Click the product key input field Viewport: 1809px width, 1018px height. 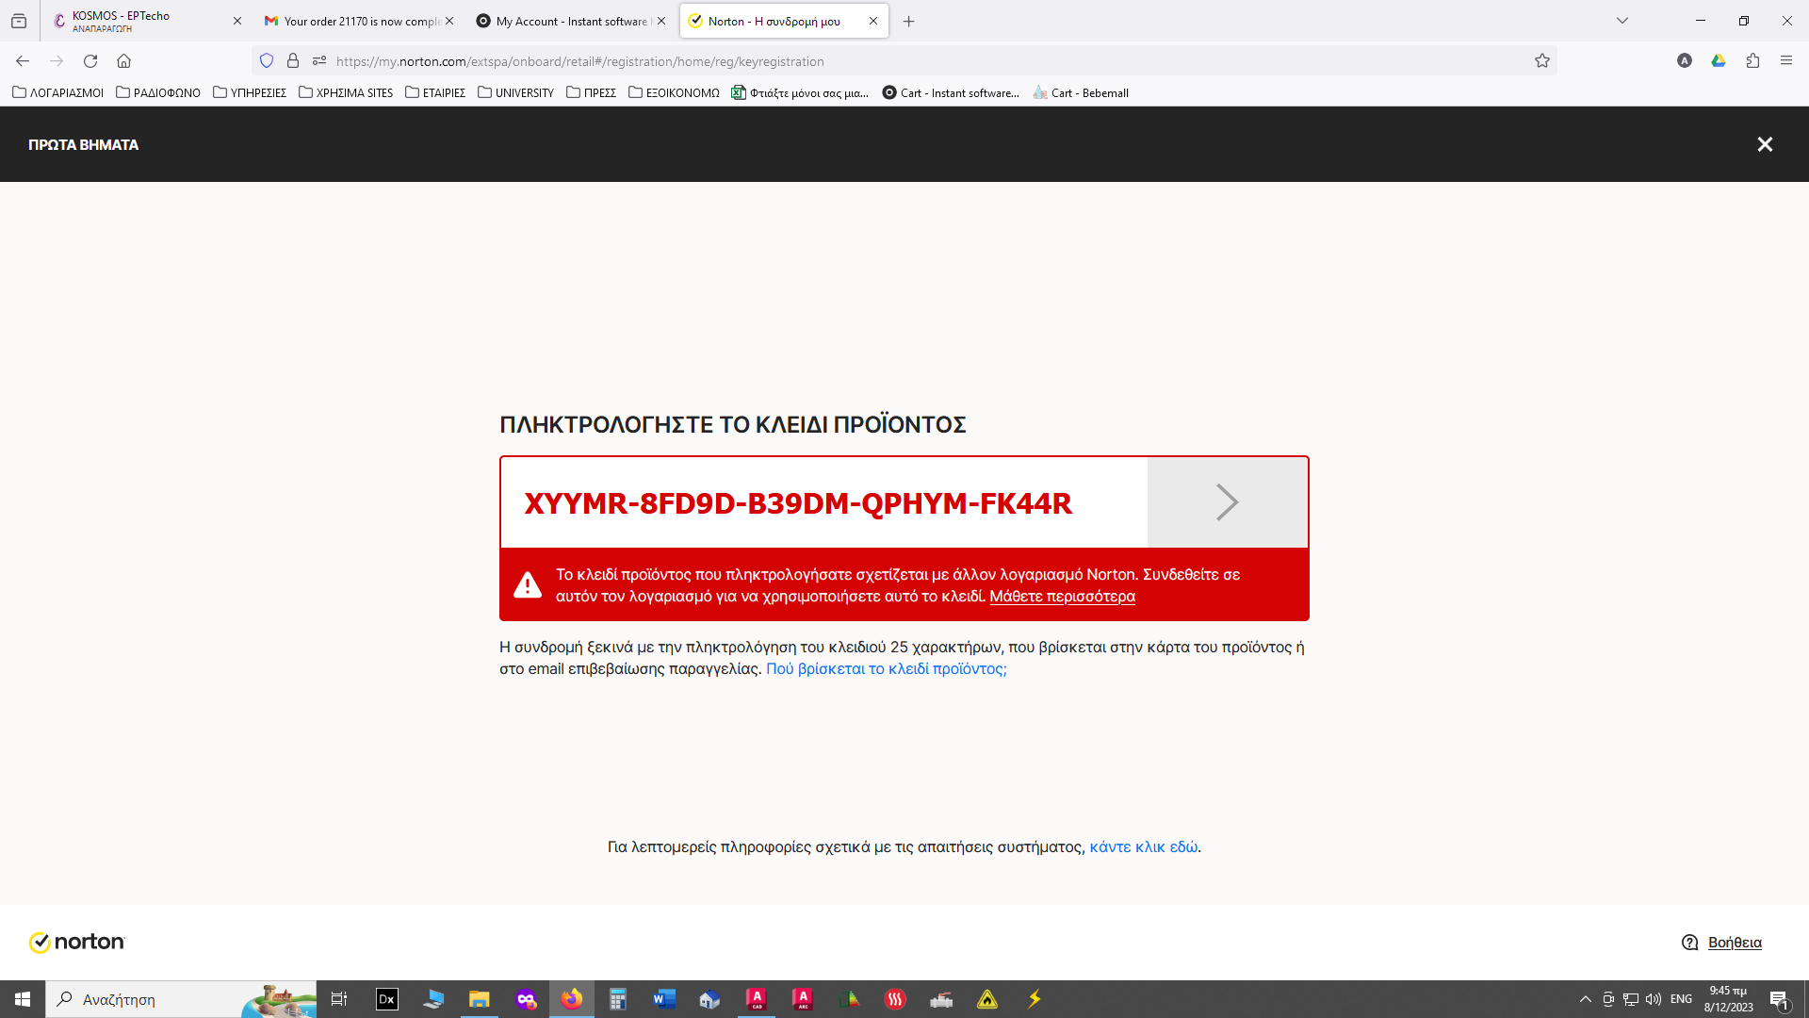(x=820, y=503)
